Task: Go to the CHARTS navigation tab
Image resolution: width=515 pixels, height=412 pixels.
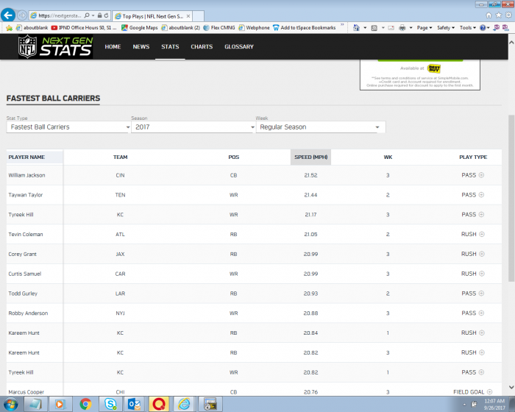Action: coord(202,47)
